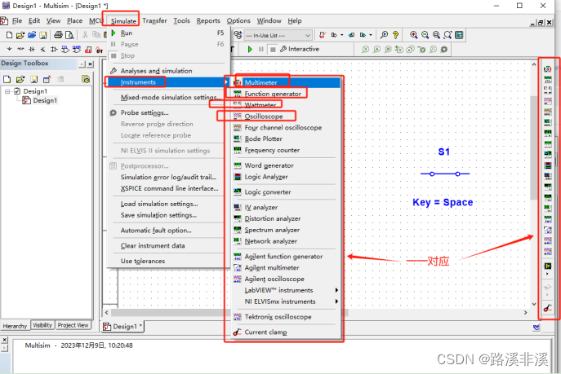Open the In-Use List dropdown
This screenshot has height=374, width=561.
[278, 35]
